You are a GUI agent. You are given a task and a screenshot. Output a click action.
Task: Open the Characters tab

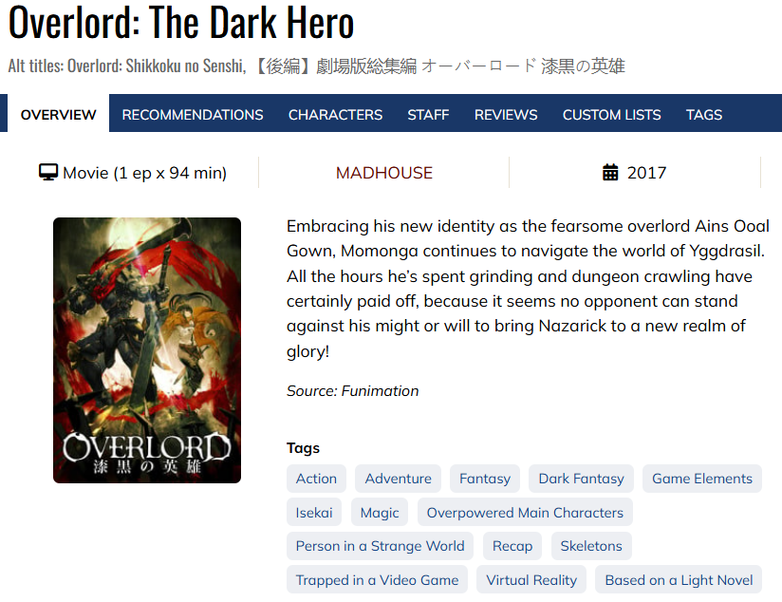pos(335,114)
